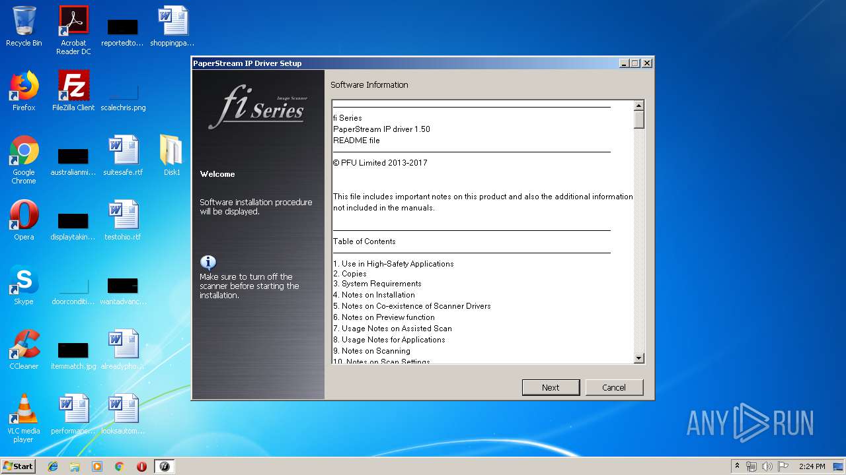Open Opera from the taskbar

click(141, 466)
